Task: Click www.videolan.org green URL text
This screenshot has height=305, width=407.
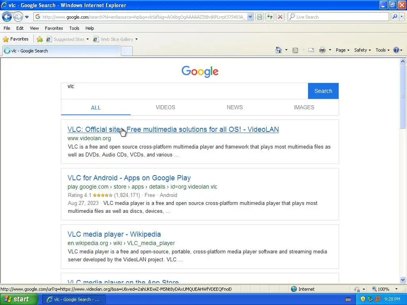Action: pos(89,138)
